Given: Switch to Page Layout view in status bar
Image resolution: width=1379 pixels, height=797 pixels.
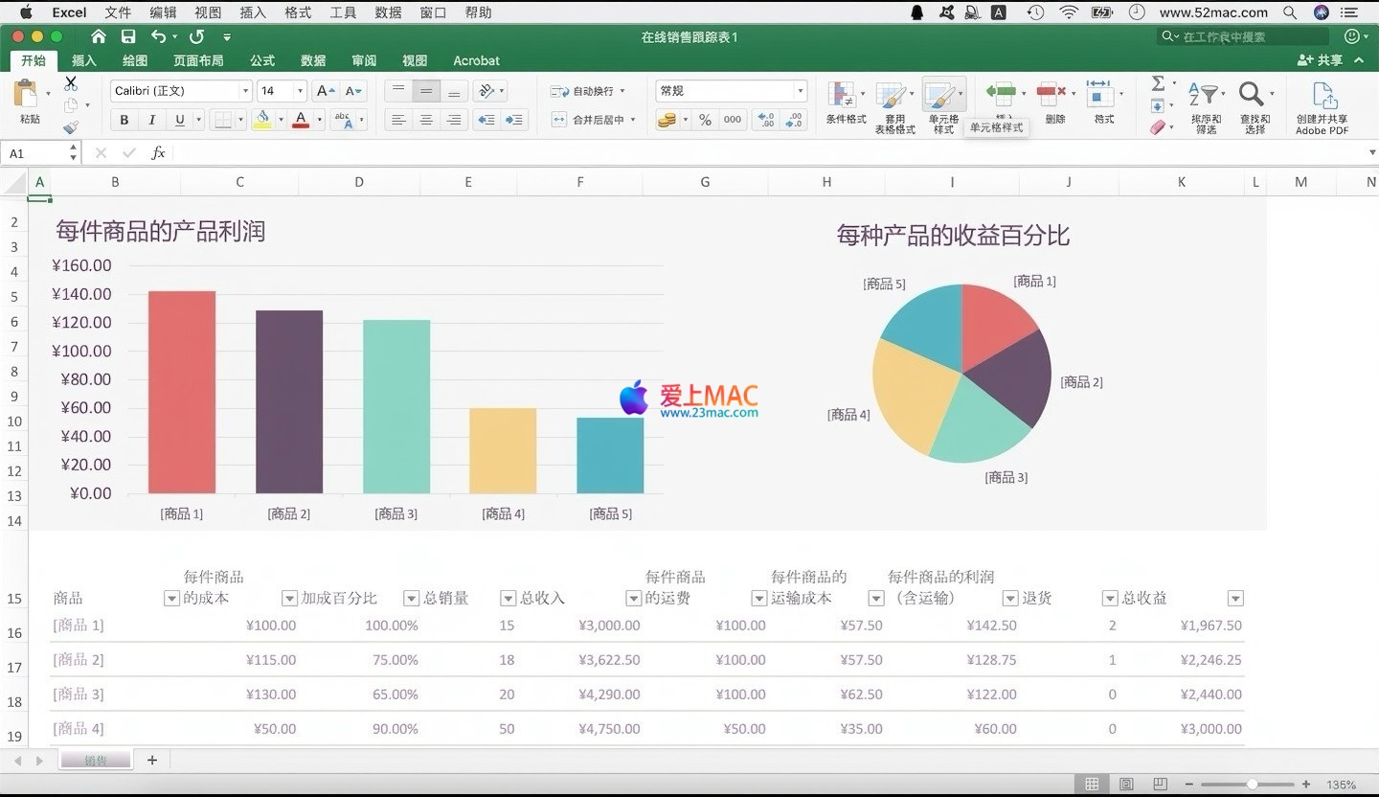Looking at the screenshot, I should point(1126,785).
